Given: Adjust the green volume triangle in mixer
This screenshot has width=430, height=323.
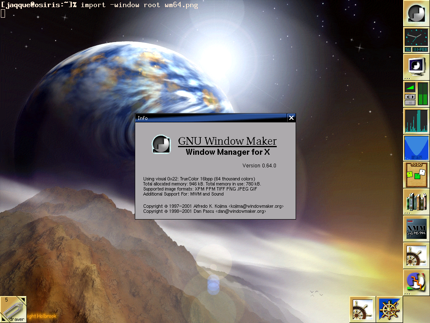Looking at the screenshot, I should coord(410,87).
